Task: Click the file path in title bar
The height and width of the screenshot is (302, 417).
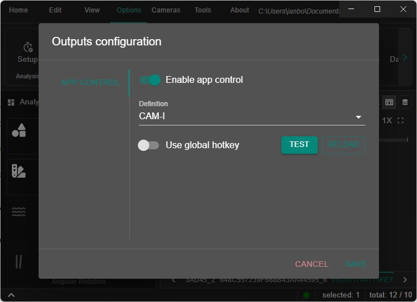Action: [x=298, y=11]
